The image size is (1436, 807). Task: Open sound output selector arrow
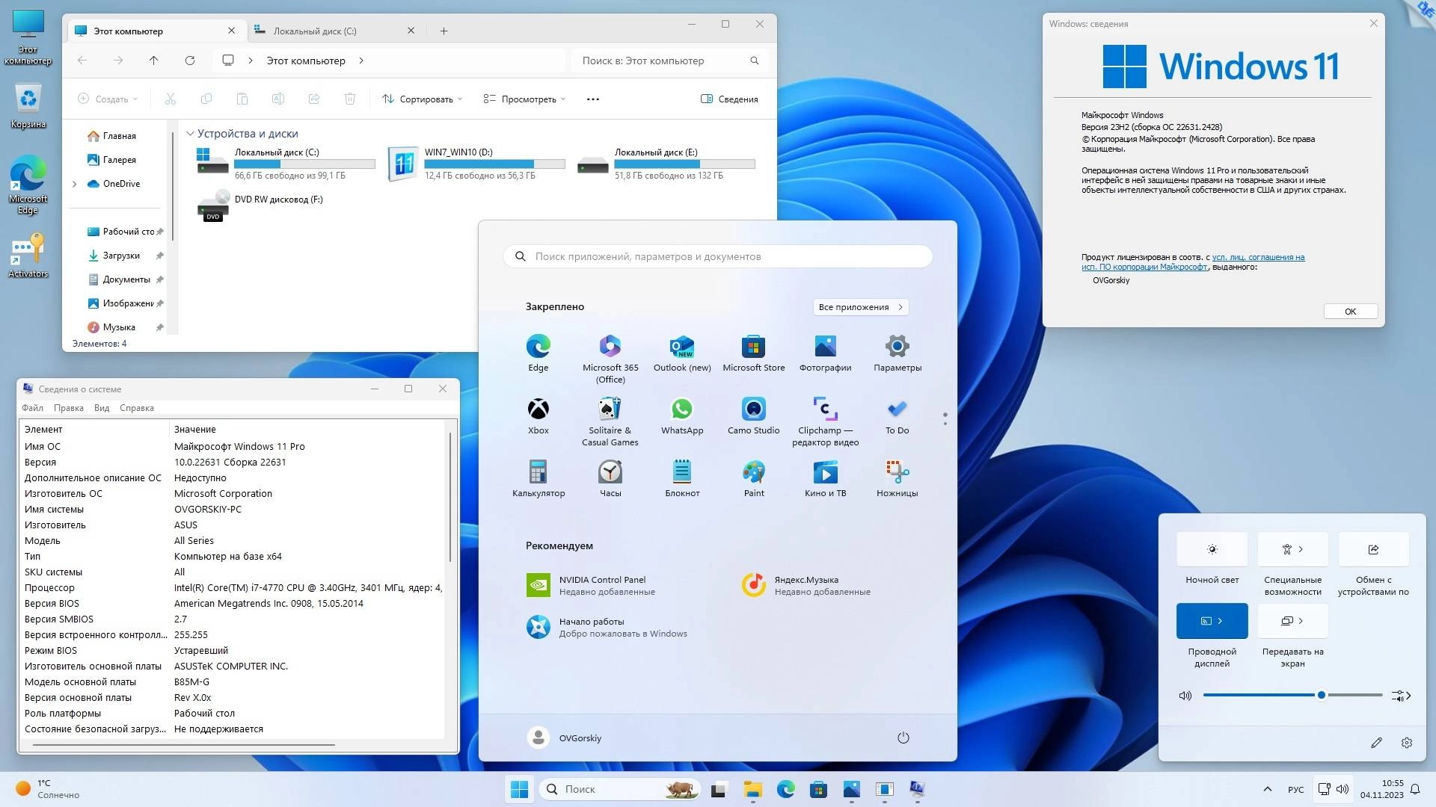(x=1401, y=696)
